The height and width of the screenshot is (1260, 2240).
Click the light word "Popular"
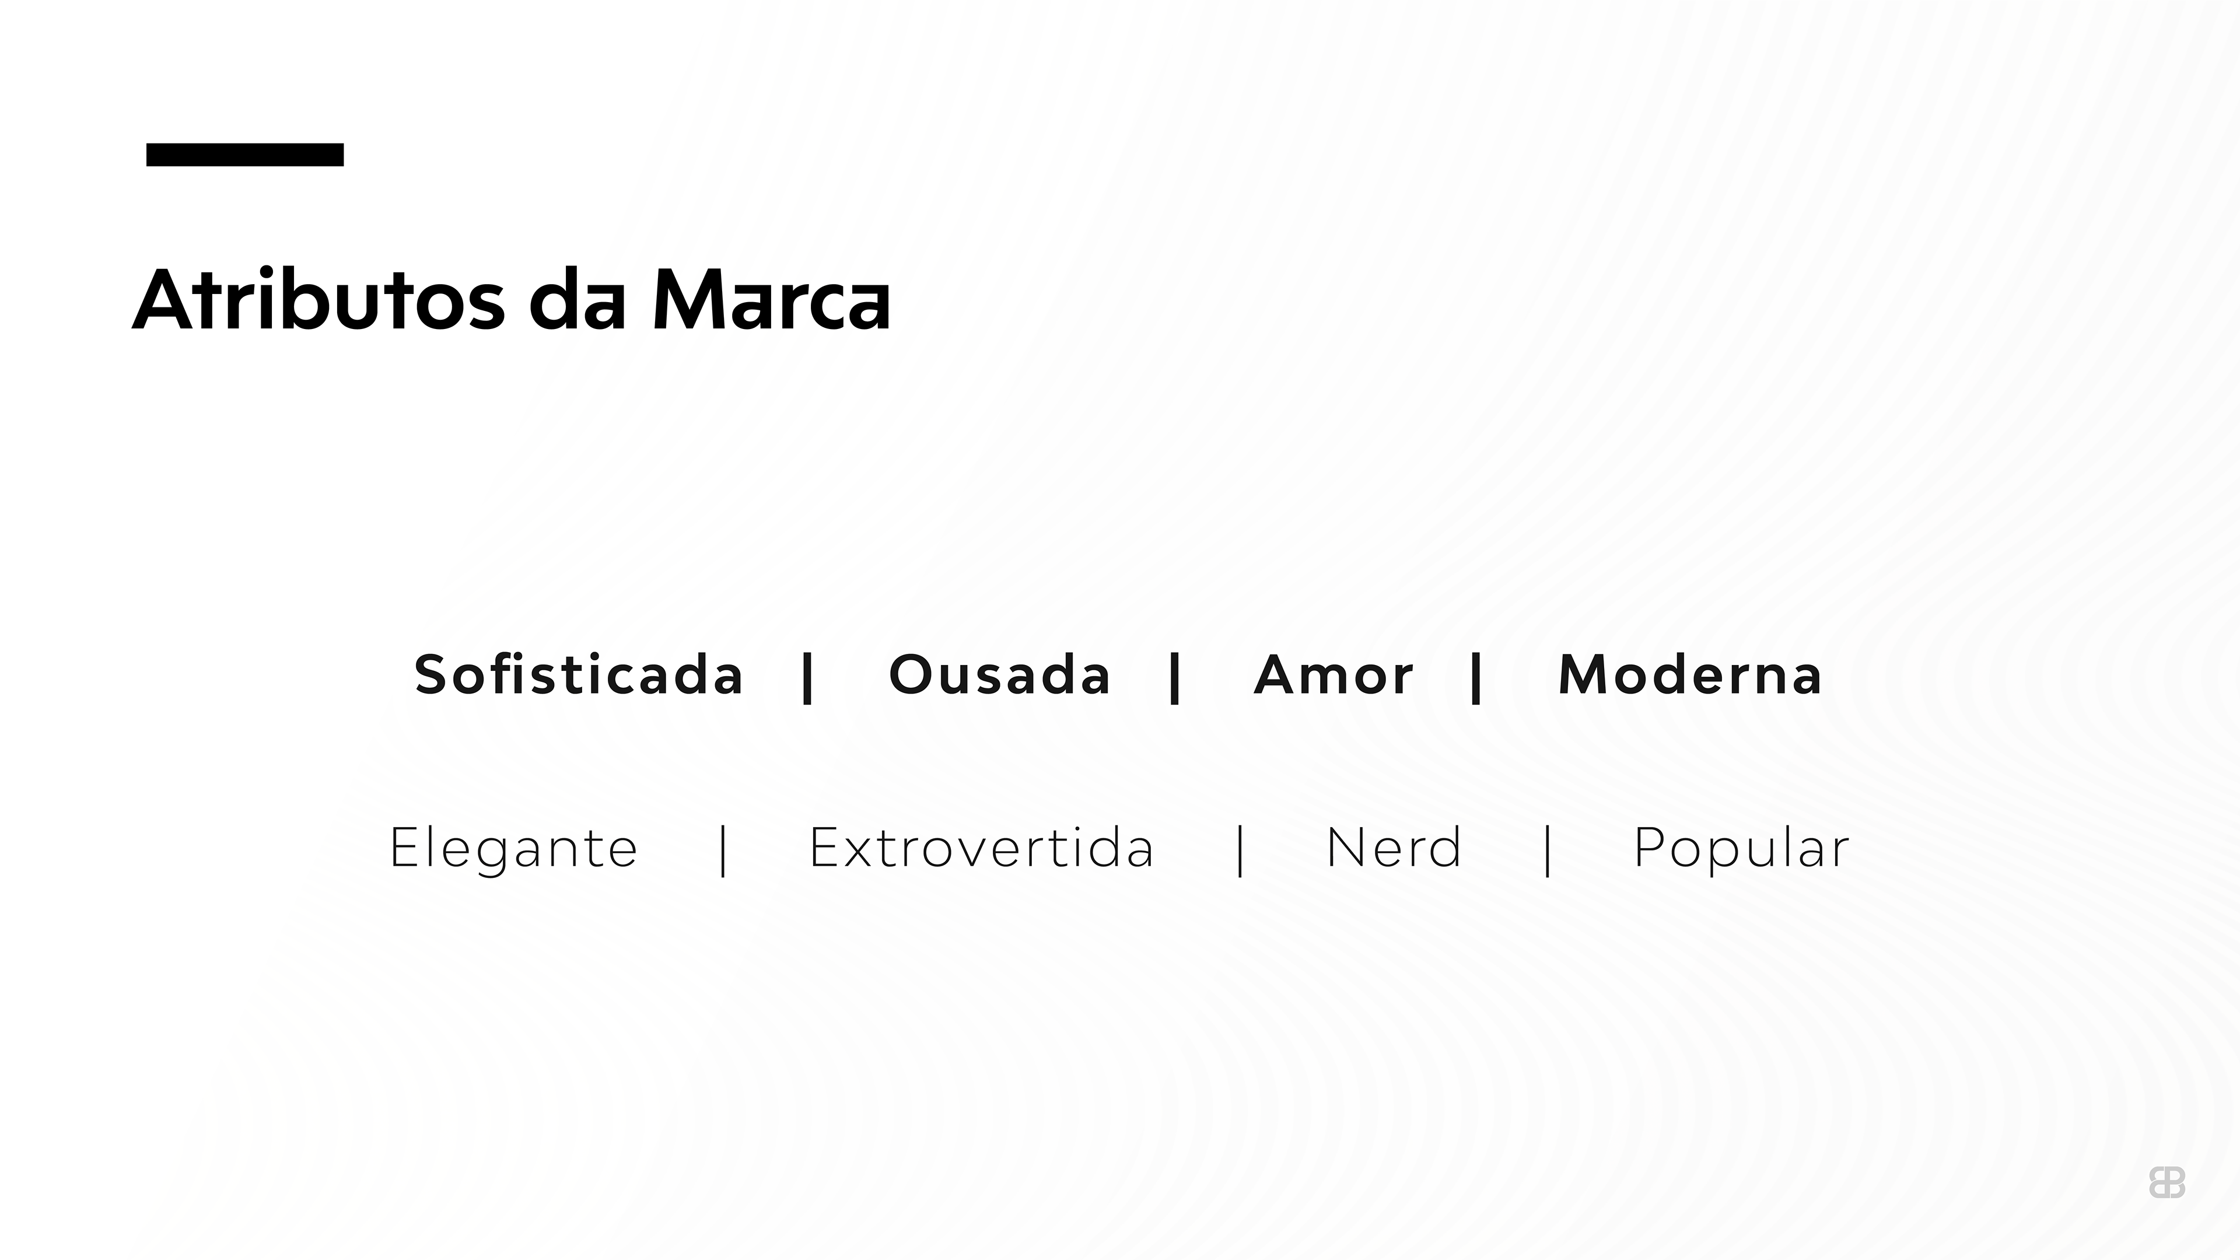(x=1742, y=849)
